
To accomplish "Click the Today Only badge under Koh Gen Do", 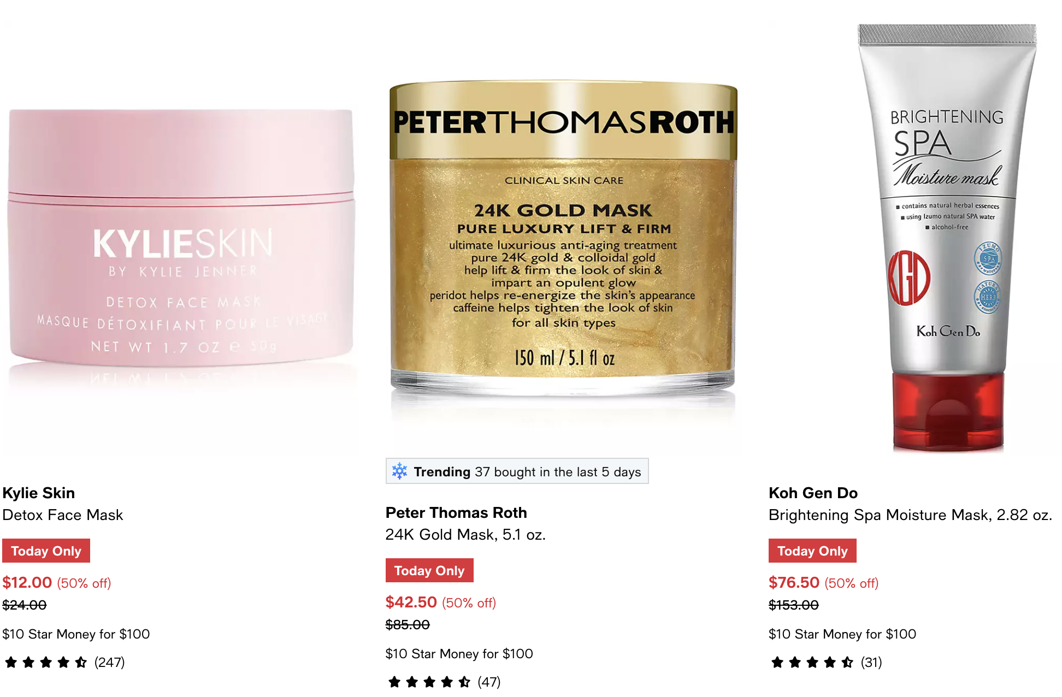I will pyautogui.click(x=812, y=551).
